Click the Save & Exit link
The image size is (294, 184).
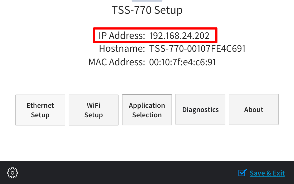tap(267, 173)
